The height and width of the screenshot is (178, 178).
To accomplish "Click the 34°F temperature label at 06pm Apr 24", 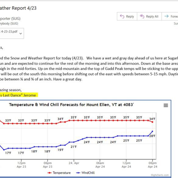I will coord(152,119).
